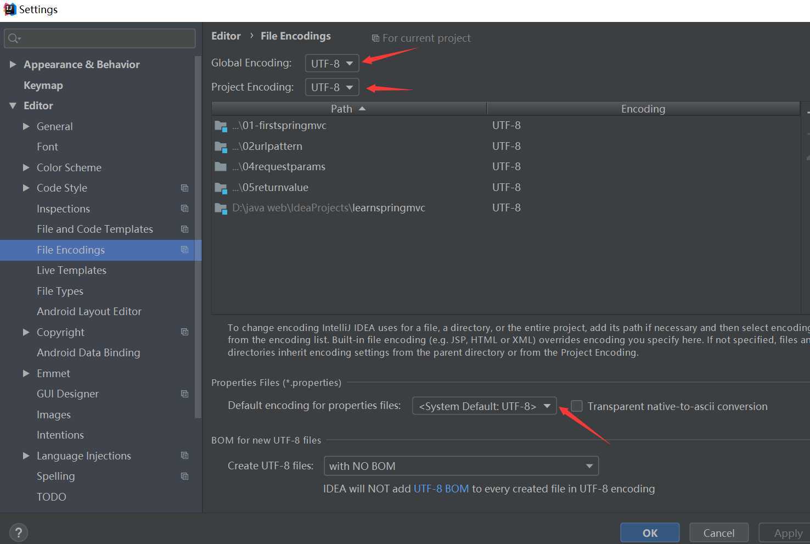Click OK to confirm settings
The width and height of the screenshot is (810, 544).
650,533
